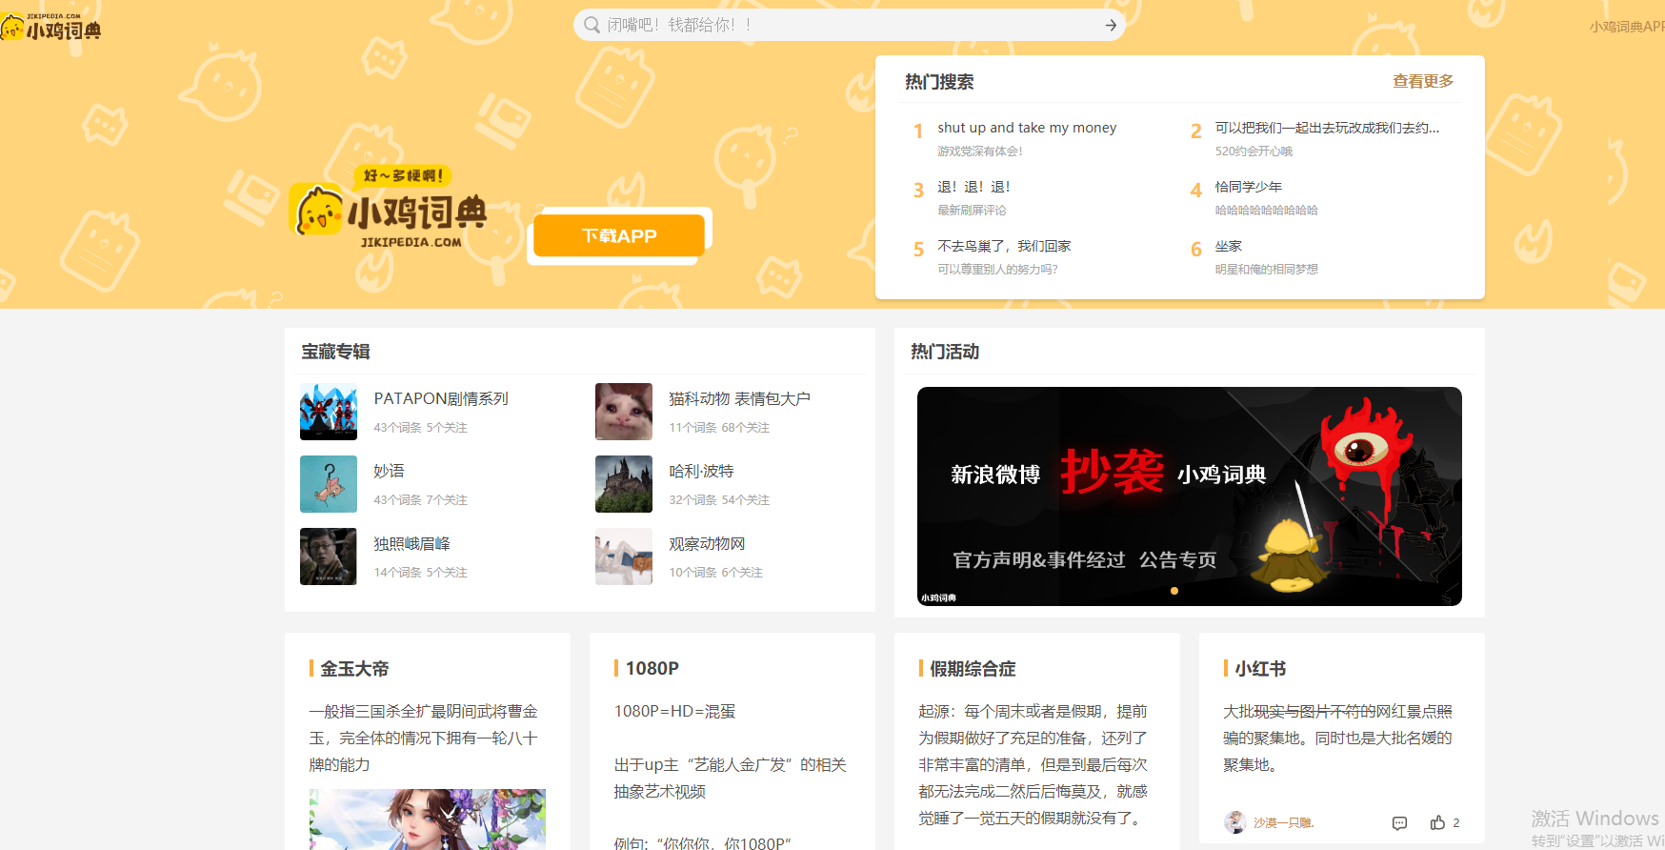Open the 抄袭 announcement banner
The image size is (1665, 850).
1189,496
